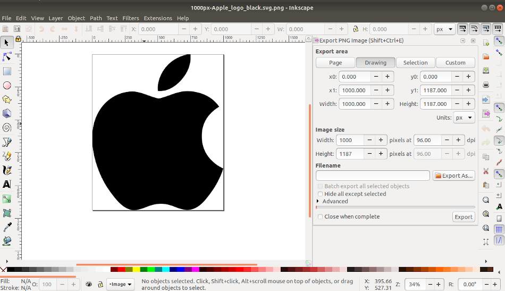Set export area to Selection

[416, 63]
